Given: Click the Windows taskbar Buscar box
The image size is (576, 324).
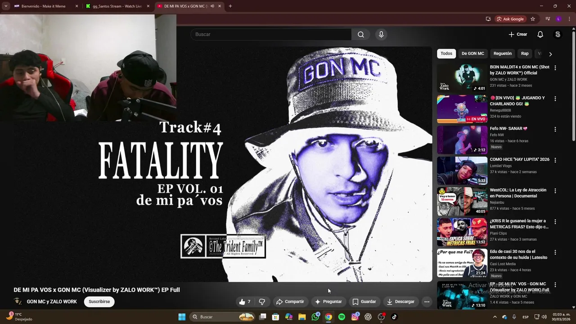Looking at the screenshot, I should [223, 317].
